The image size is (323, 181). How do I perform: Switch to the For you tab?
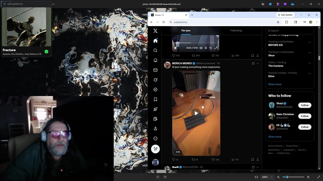[186, 30]
